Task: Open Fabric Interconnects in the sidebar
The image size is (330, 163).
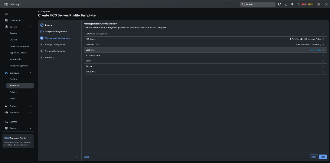Action: pos(19,46)
